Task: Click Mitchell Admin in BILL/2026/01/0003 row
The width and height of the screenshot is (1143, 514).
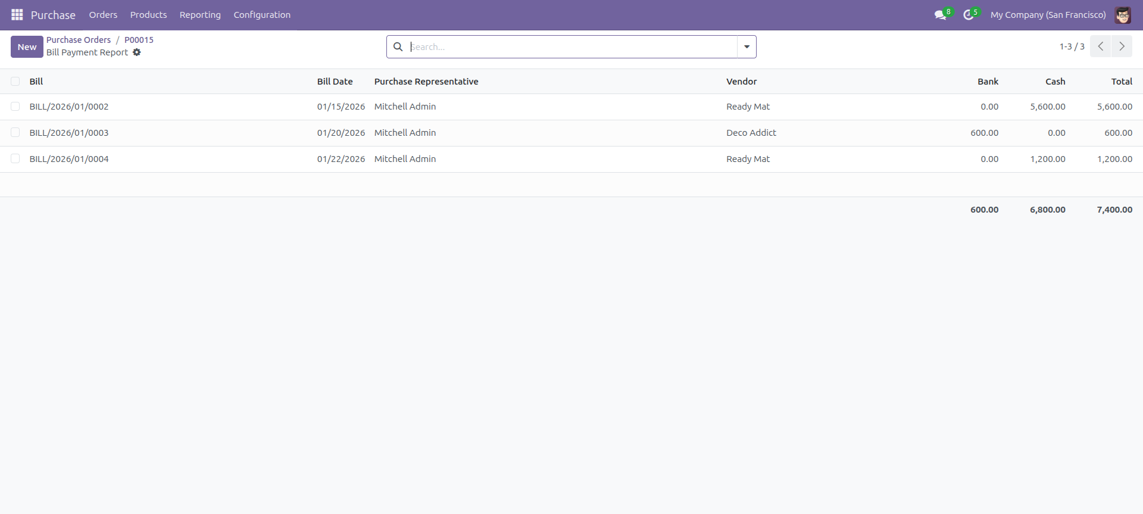Action: (405, 133)
